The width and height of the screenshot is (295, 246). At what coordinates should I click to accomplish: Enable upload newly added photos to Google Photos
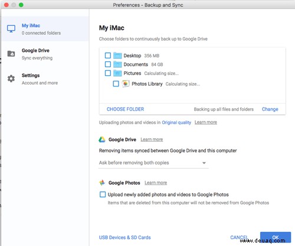coord(103,194)
